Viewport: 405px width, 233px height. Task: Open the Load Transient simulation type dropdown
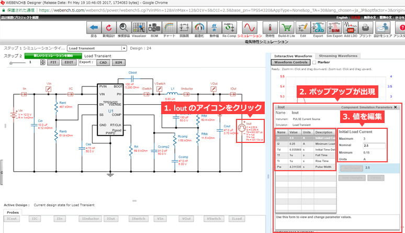click(x=97, y=48)
